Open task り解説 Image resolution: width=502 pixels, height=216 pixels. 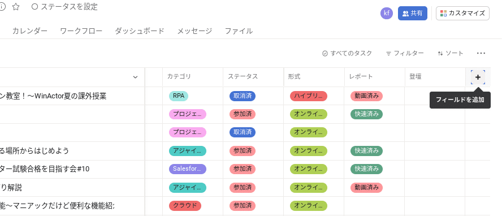[x=11, y=188]
